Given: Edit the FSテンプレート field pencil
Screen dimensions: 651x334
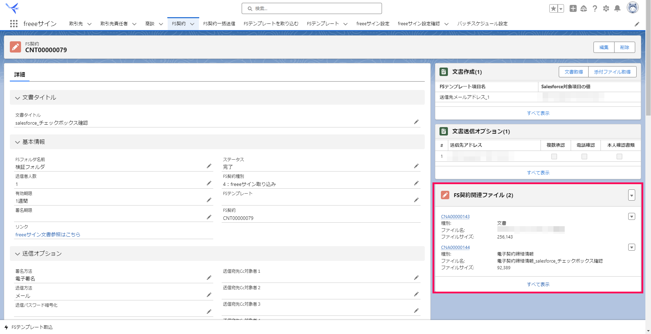Looking at the screenshot, I should [x=416, y=200].
